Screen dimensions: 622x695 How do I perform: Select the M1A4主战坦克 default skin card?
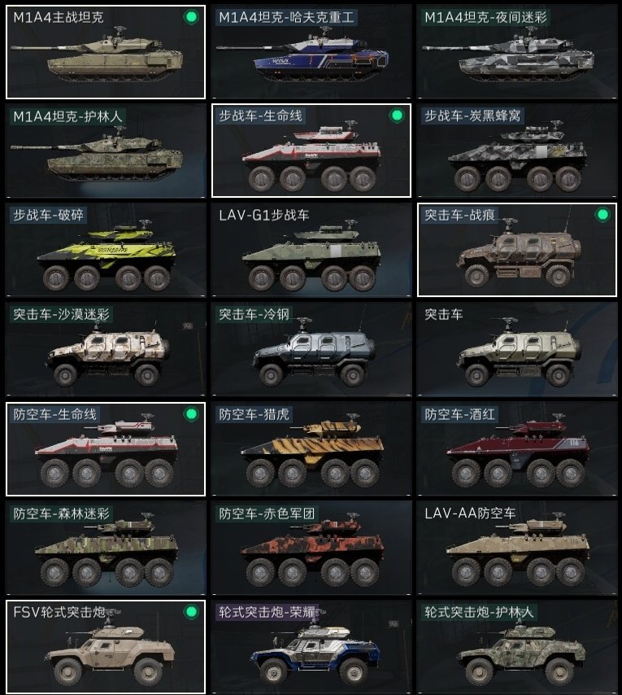106,52
